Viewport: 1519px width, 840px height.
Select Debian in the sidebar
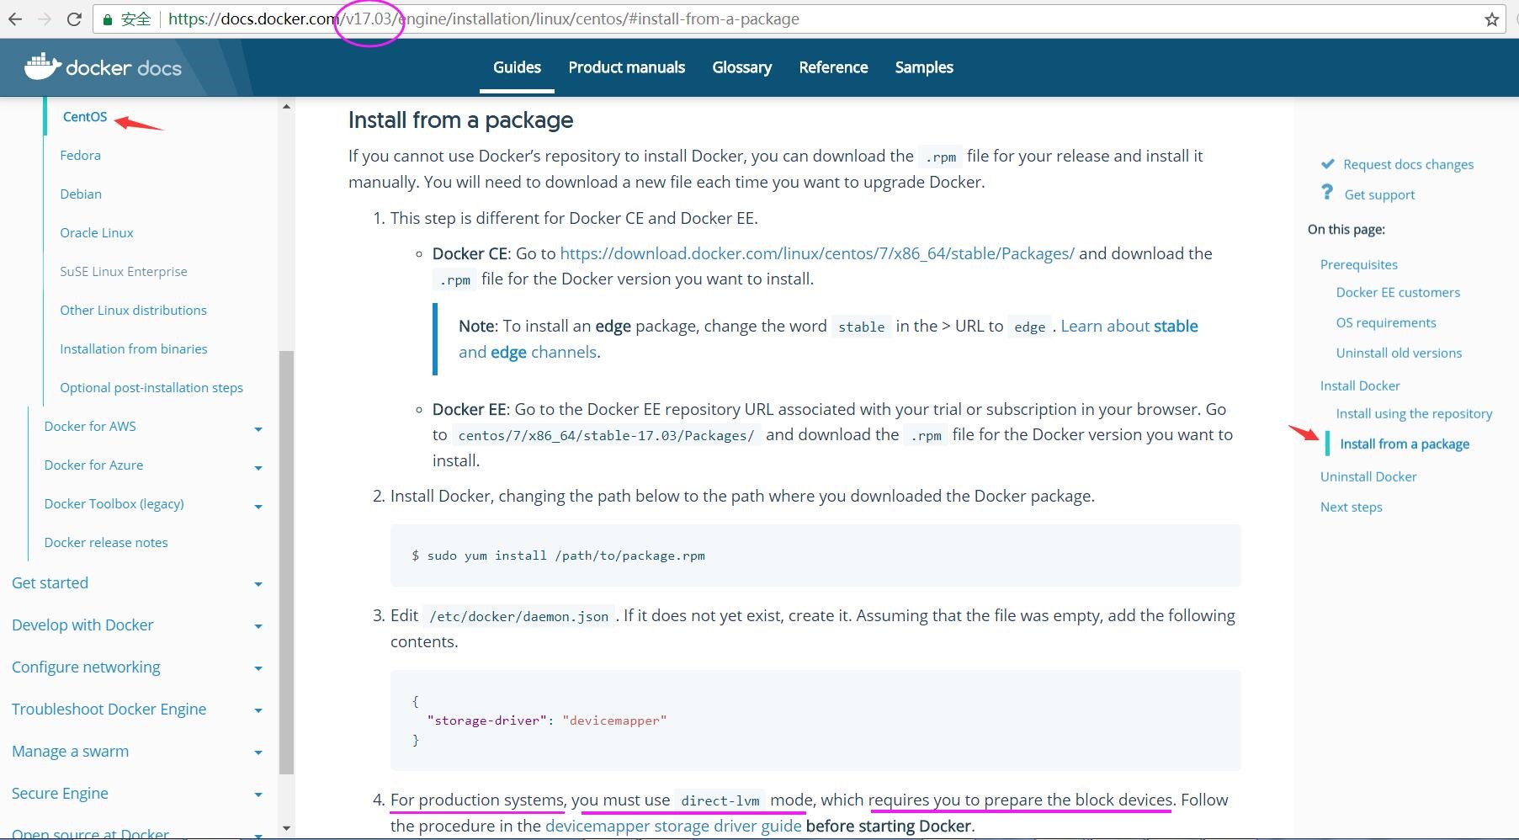click(81, 194)
